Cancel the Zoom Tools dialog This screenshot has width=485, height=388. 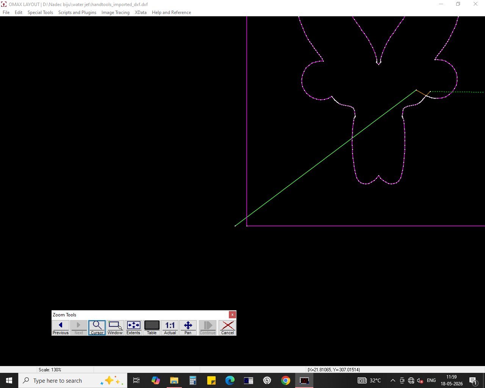click(227, 328)
